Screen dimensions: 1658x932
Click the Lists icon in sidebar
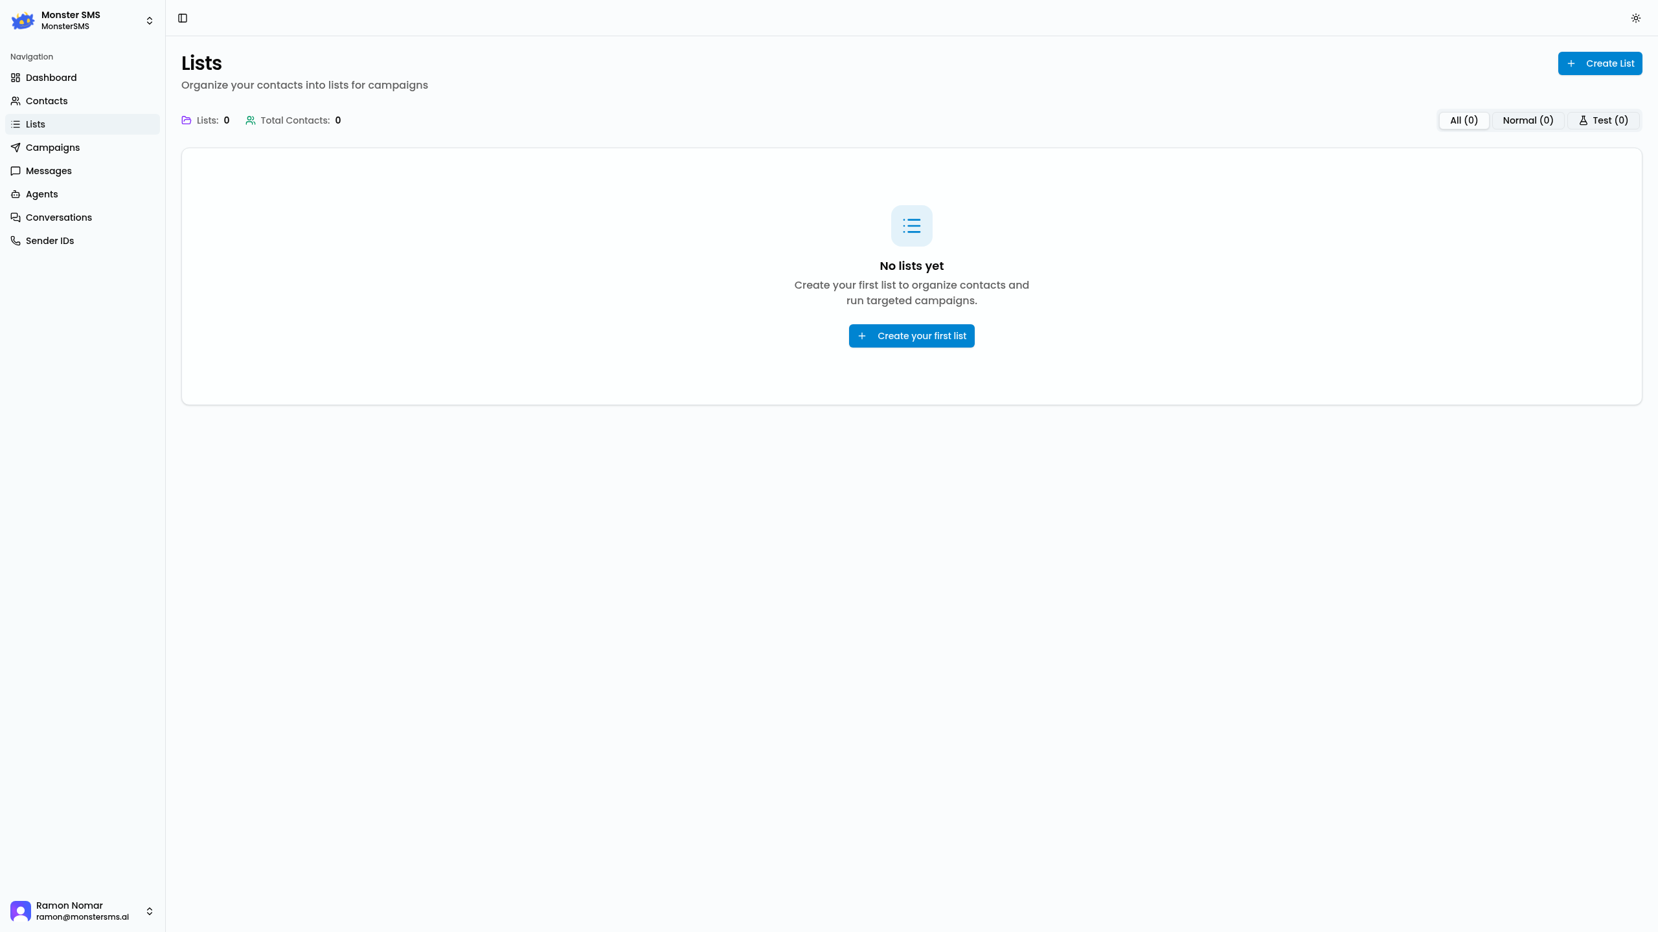tap(16, 124)
